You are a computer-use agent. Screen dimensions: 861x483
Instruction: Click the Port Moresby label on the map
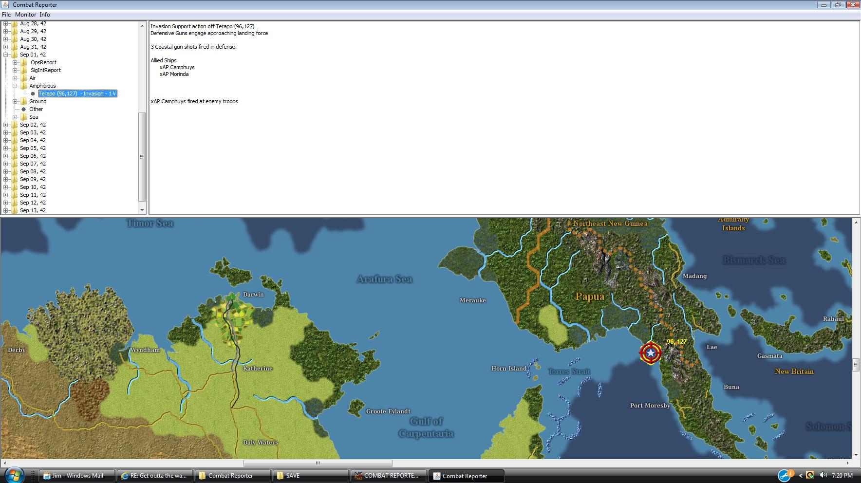(x=650, y=406)
